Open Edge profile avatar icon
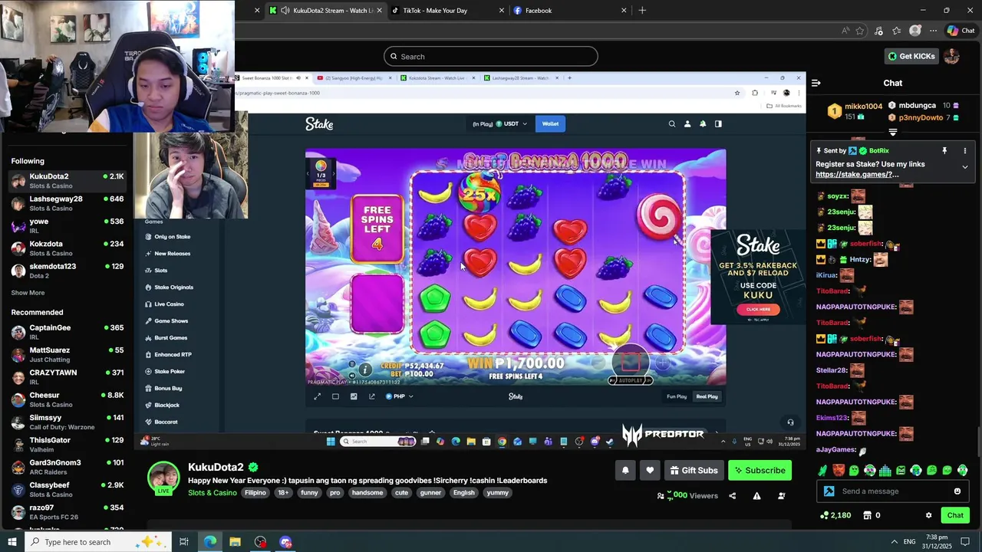Viewport: 982px width, 552px height. (914, 31)
